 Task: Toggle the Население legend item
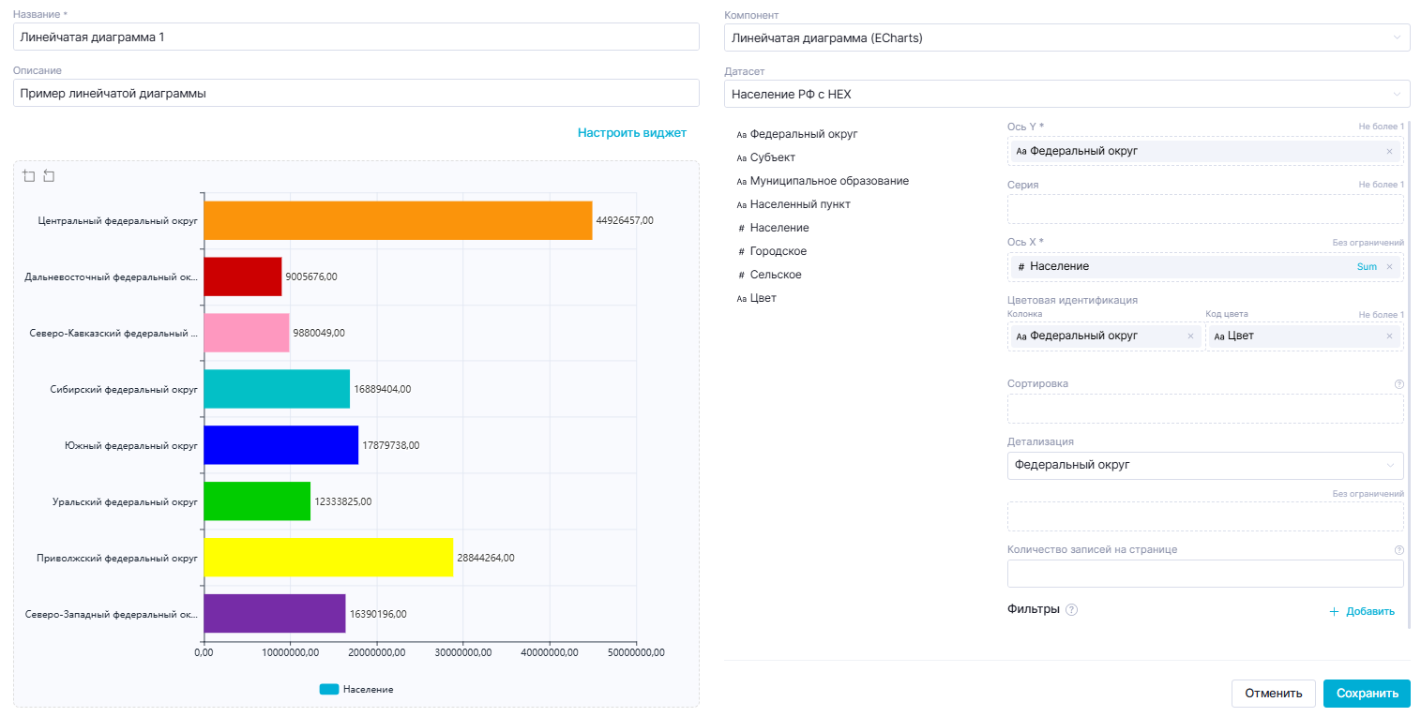point(356,690)
